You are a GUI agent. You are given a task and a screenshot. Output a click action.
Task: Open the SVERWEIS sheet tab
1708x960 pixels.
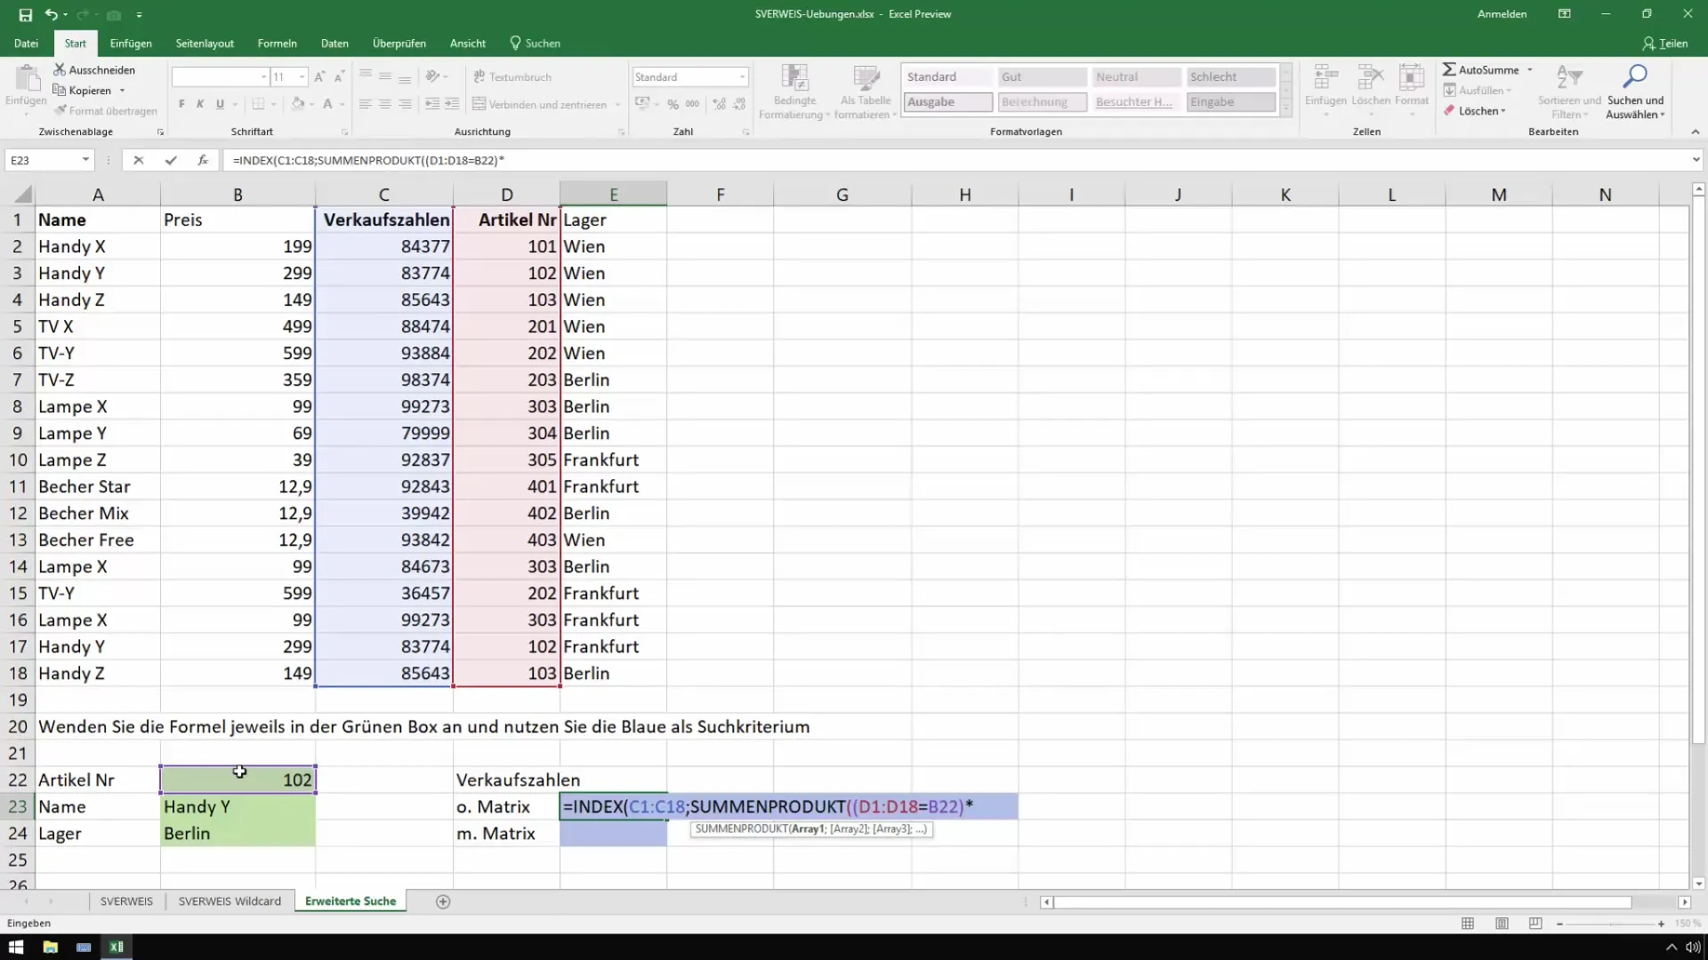point(126,901)
